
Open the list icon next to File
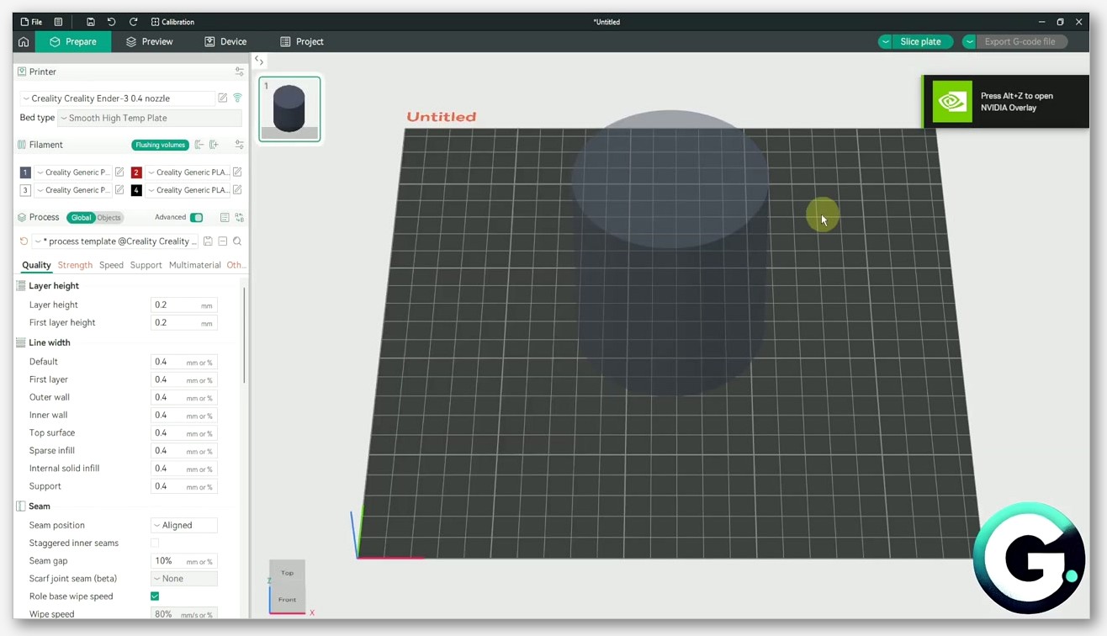point(58,22)
